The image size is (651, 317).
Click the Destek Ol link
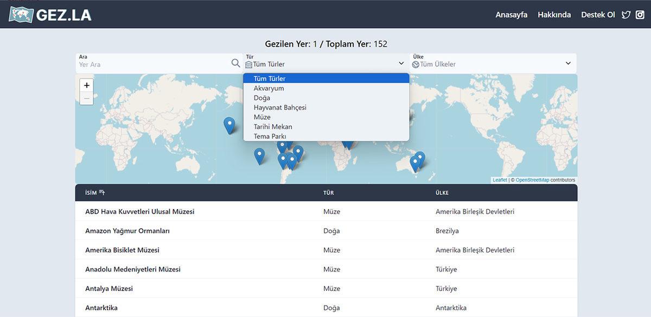pyautogui.click(x=598, y=15)
